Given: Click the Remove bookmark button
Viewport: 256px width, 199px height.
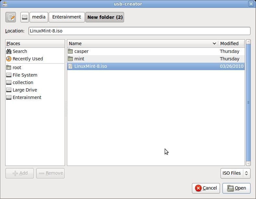Looking at the screenshot, I should (50, 173).
